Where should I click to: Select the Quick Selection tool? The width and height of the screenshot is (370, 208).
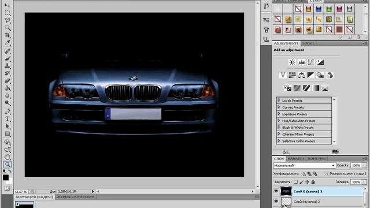point(8,28)
